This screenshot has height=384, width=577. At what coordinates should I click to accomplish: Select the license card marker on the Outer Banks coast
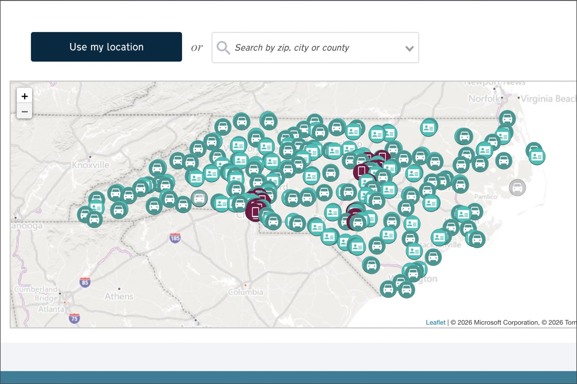point(537,156)
